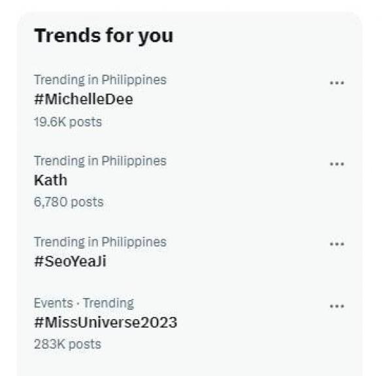This screenshot has width=392, height=376.
Task: Click "Trending in Philippines" above #SeoYeaJi
Action: pyautogui.click(x=100, y=242)
